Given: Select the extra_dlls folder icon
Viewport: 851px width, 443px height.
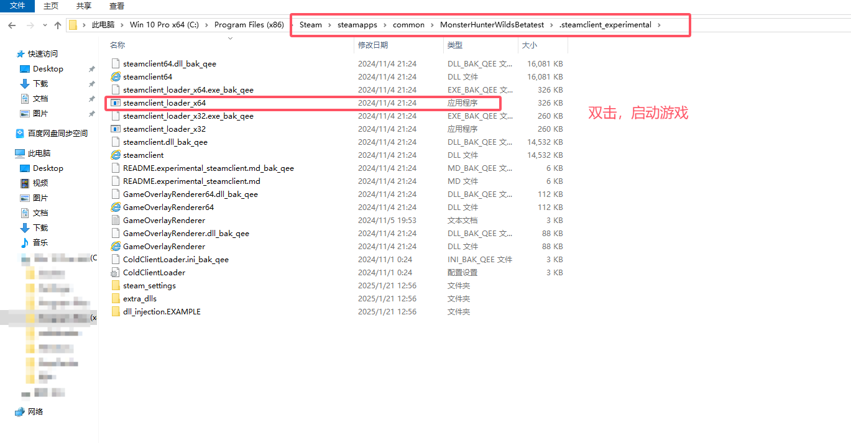Looking at the screenshot, I should click(116, 299).
